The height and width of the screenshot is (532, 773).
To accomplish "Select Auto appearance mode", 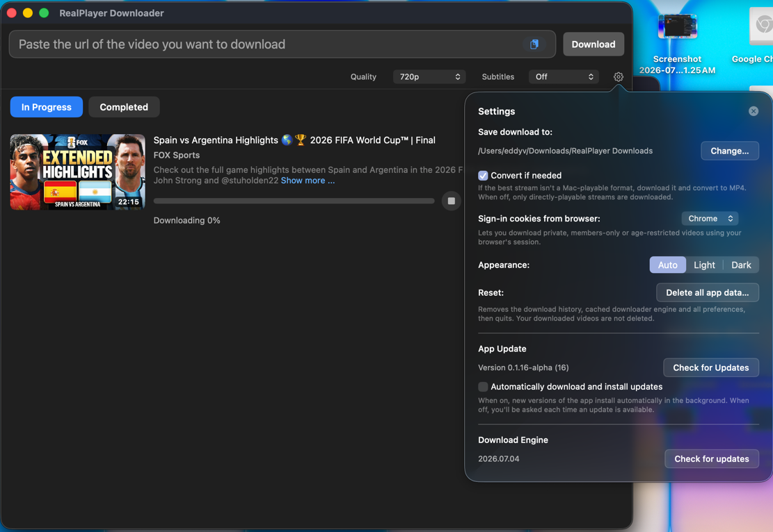I will [x=667, y=265].
